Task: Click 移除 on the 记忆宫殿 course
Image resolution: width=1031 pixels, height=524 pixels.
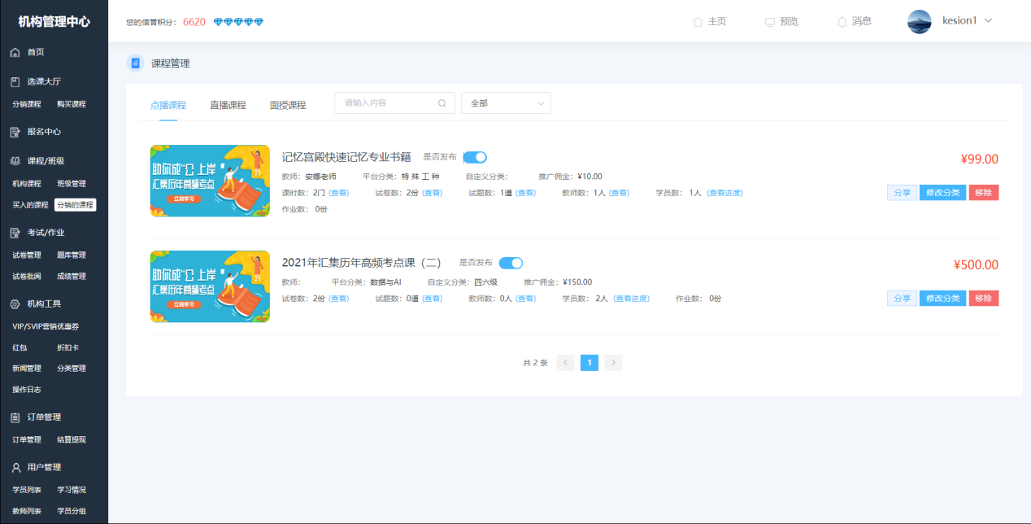Action: pos(983,192)
